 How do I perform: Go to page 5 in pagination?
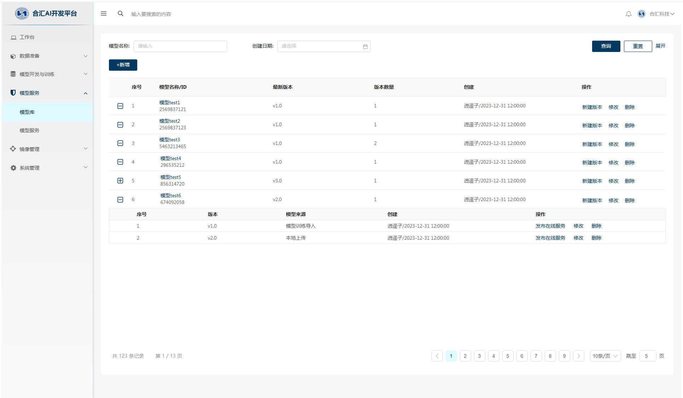[x=508, y=356]
